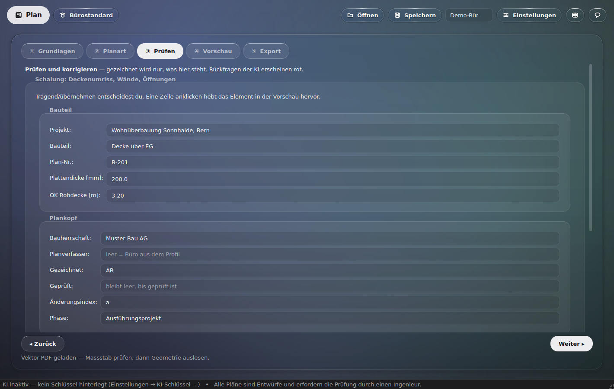Click the 'Vektor-PDF geladen' status message

click(115, 357)
